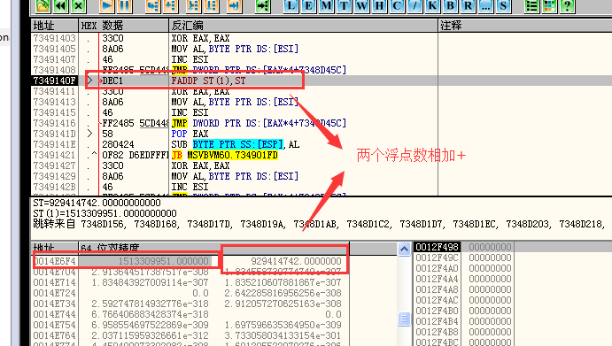Viewport: 612px width, 346px height.
Task: Open the Run trace window (... button)
Action: [x=485, y=6]
